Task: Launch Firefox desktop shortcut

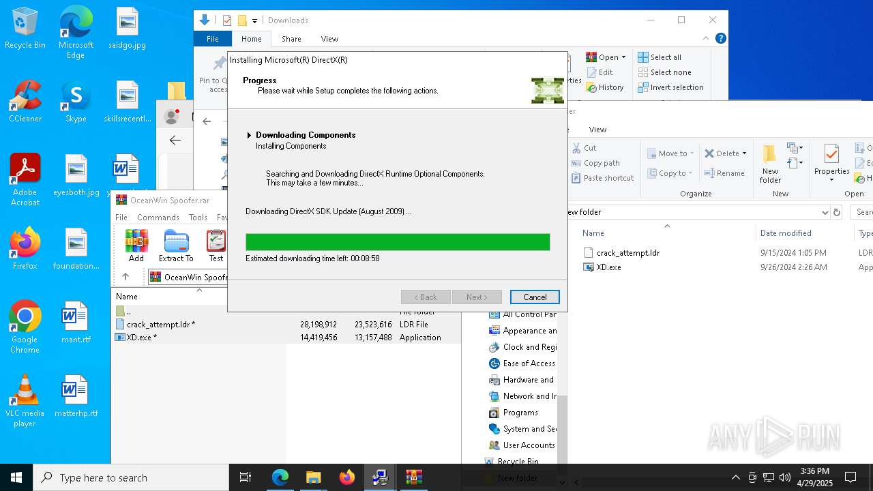Action: click(x=25, y=249)
